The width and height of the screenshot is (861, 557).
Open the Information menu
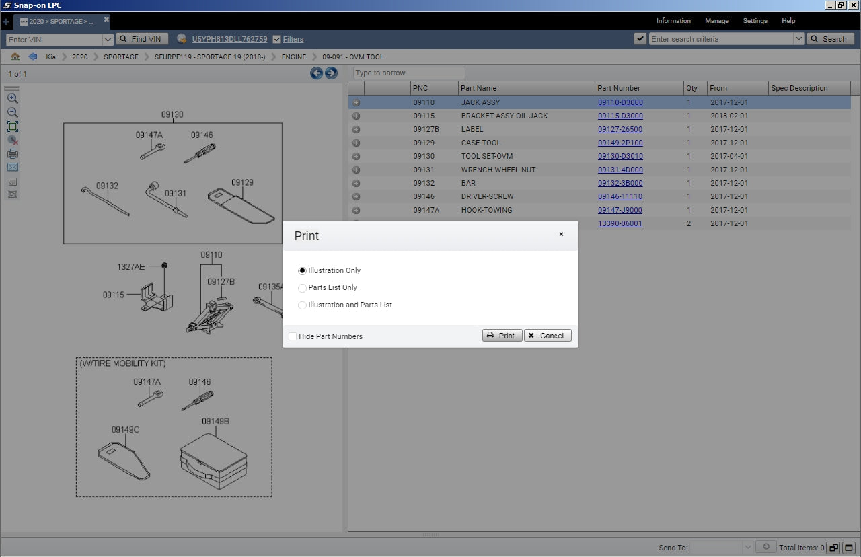tap(673, 21)
